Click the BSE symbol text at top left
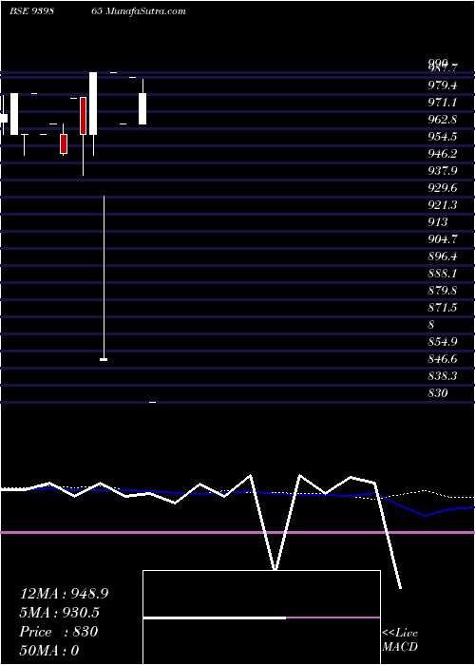Screen dimensions: 475x665 pos(31,10)
